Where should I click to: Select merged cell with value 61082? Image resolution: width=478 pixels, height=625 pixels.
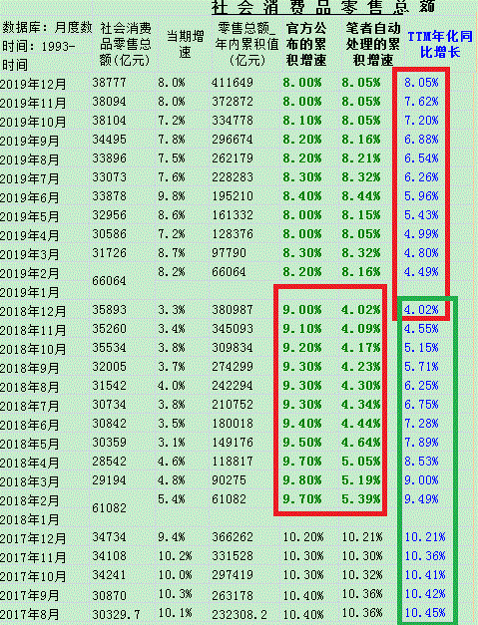(x=109, y=508)
